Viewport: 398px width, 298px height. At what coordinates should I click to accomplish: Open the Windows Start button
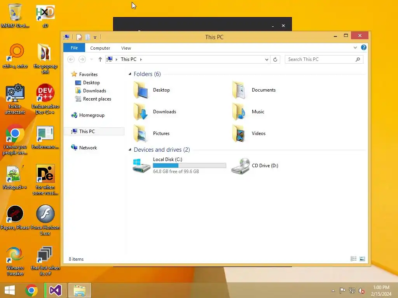tap(10, 290)
